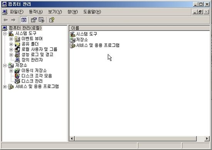Click the 시스템 도구 tree icon
The image size is (212, 150).
pyautogui.click(x=11, y=34)
